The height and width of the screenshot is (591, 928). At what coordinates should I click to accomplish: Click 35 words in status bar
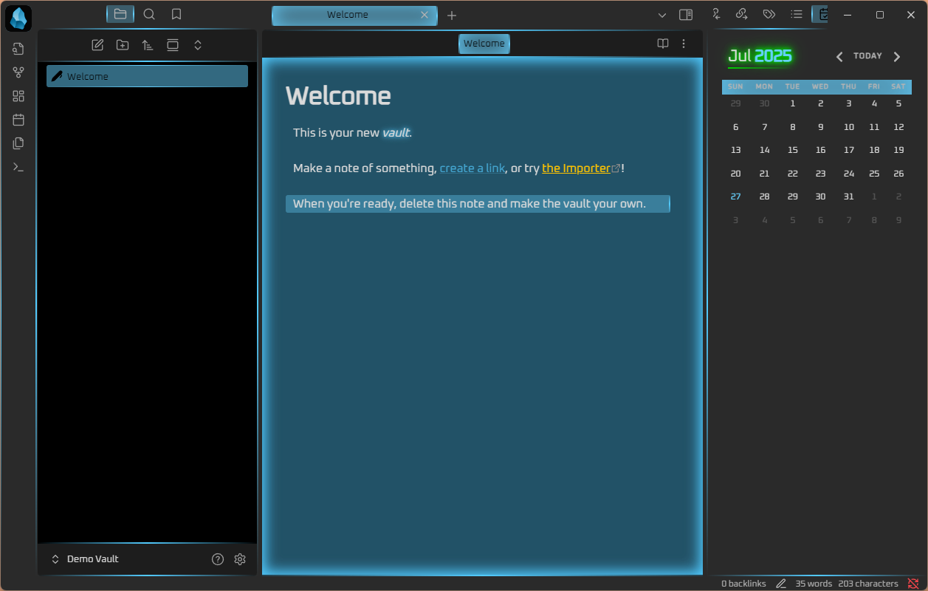point(814,584)
